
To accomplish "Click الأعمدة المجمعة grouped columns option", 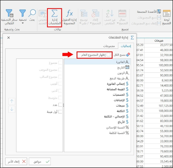I will [149, 12].
